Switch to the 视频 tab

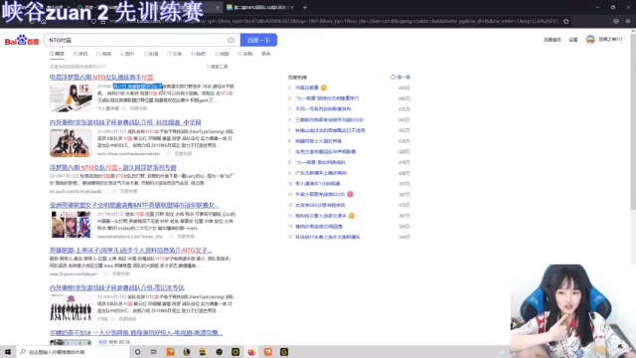click(104, 54)
